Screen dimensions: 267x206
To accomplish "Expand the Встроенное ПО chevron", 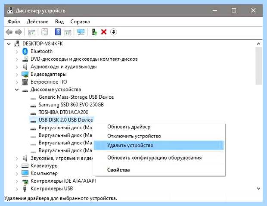I will 17,82.
